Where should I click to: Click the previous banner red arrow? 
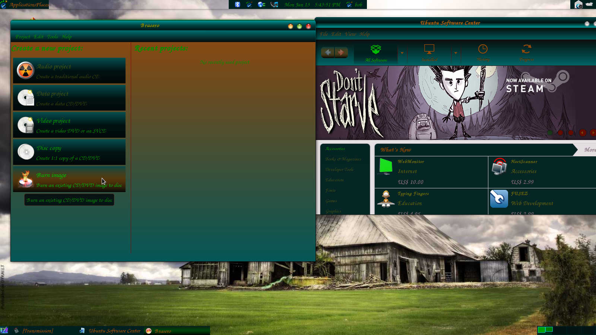583,133
